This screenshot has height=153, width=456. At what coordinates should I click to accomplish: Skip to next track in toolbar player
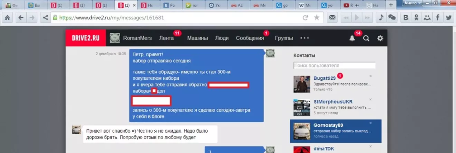pyautogui.click(x=368, y=17)
